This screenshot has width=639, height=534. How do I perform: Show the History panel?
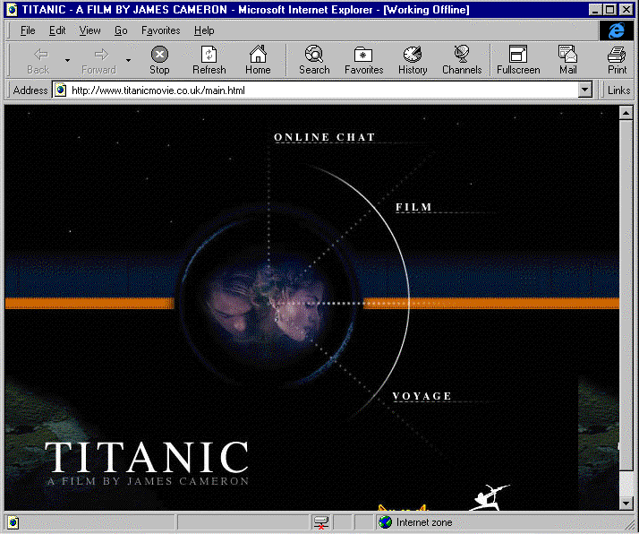point(413,60)
